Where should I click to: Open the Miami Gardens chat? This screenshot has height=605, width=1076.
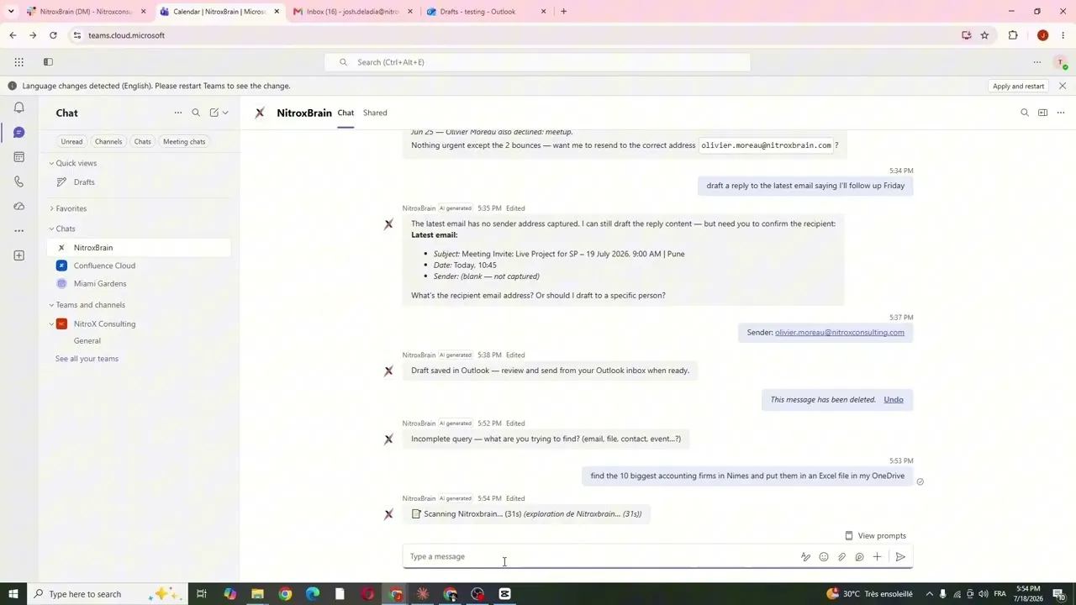pyautogui.click(x=139, y=283)
